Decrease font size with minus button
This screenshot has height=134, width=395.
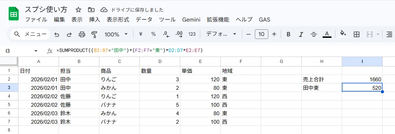[249, 34]
